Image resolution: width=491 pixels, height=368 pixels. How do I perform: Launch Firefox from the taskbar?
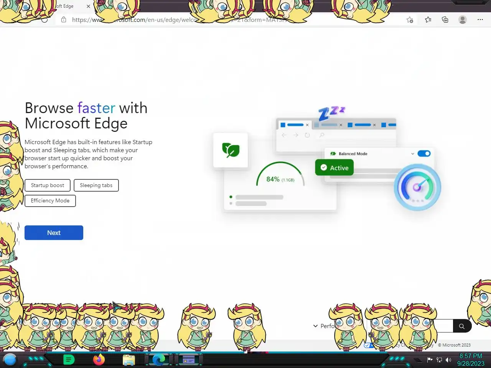[99, 360]
